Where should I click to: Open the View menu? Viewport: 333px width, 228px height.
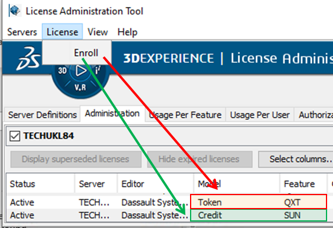98,32
